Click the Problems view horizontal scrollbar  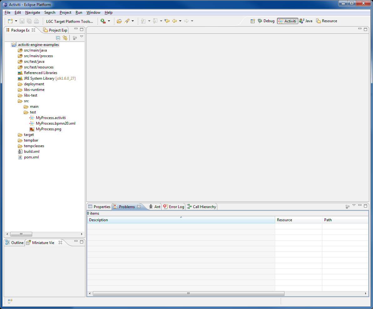(x=189, y=293)
